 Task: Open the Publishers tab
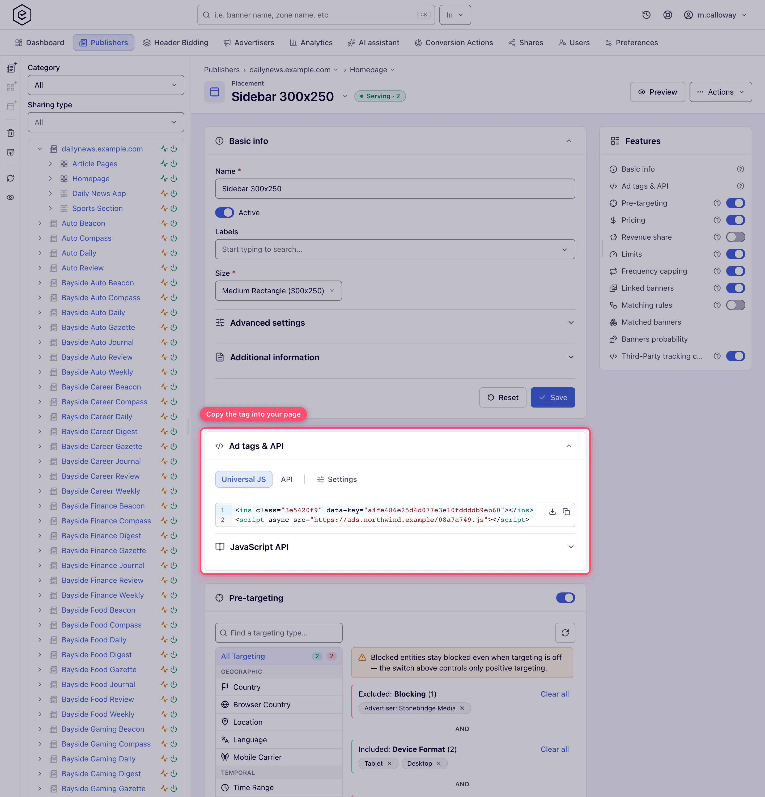pyautogui.click(x=104, y=43)
